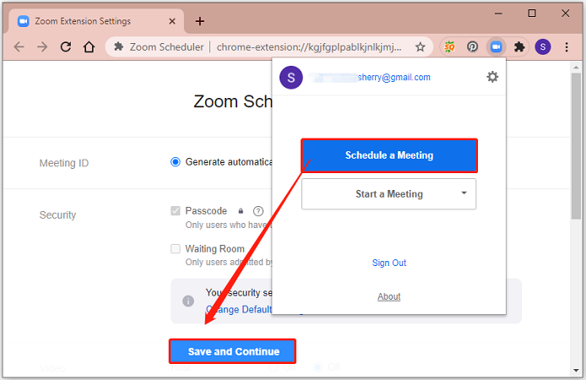This screenshot has height=380, width=586.
Task: Click the Zoom Scheduler extension icon
Action: pyautogui.click(x=496, y=46)
